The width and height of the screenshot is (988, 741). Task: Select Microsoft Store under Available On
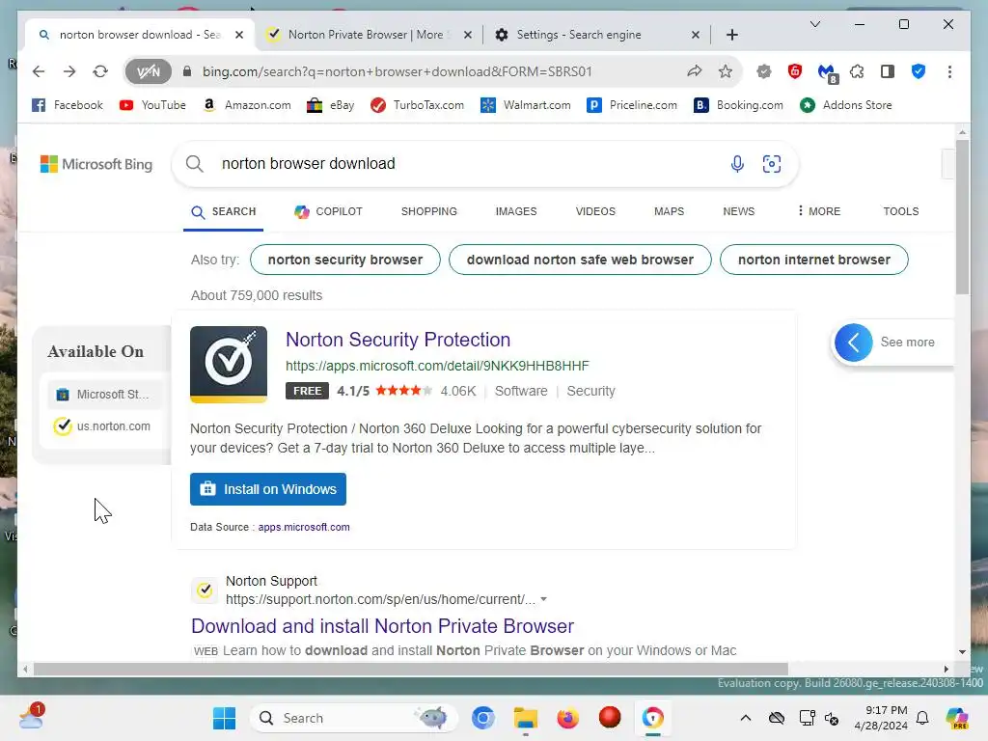pos(103,395)
